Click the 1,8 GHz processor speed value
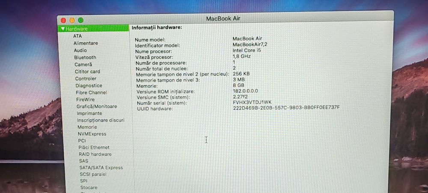Viewport: 428px width, 193px height. (x=241, y=56)
